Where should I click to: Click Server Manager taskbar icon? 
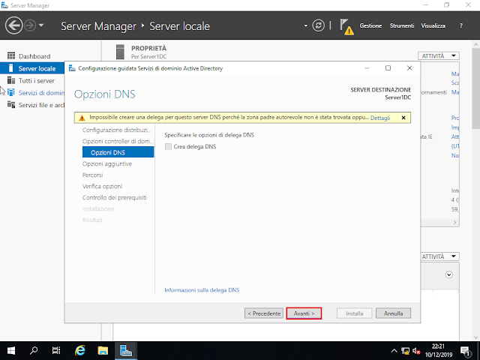click(x=126, y=351)
